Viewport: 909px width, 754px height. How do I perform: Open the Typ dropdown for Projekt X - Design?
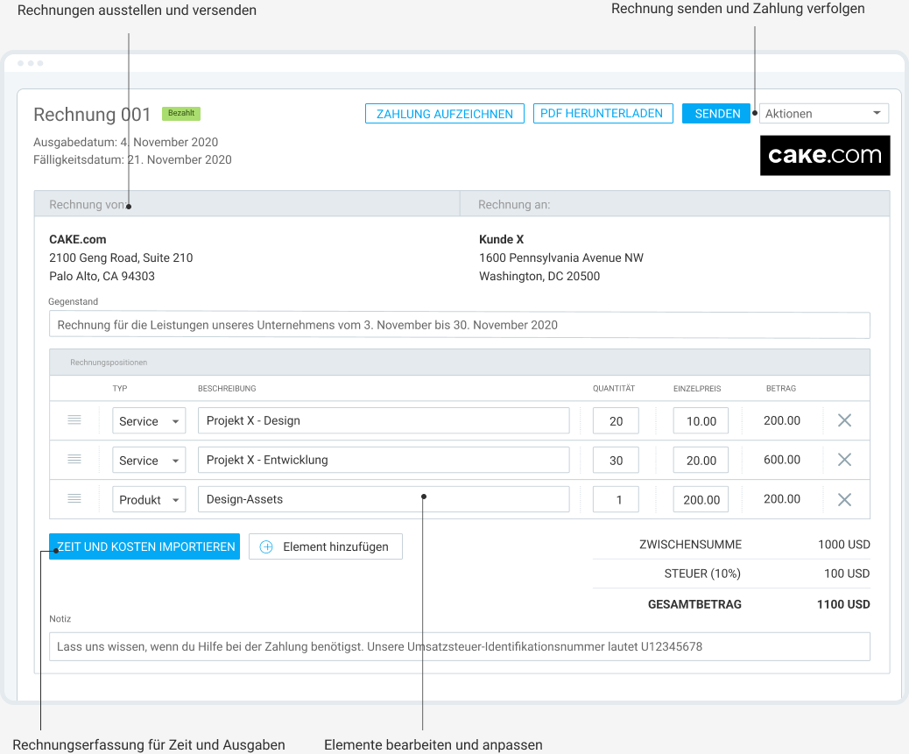click(149, 420)
